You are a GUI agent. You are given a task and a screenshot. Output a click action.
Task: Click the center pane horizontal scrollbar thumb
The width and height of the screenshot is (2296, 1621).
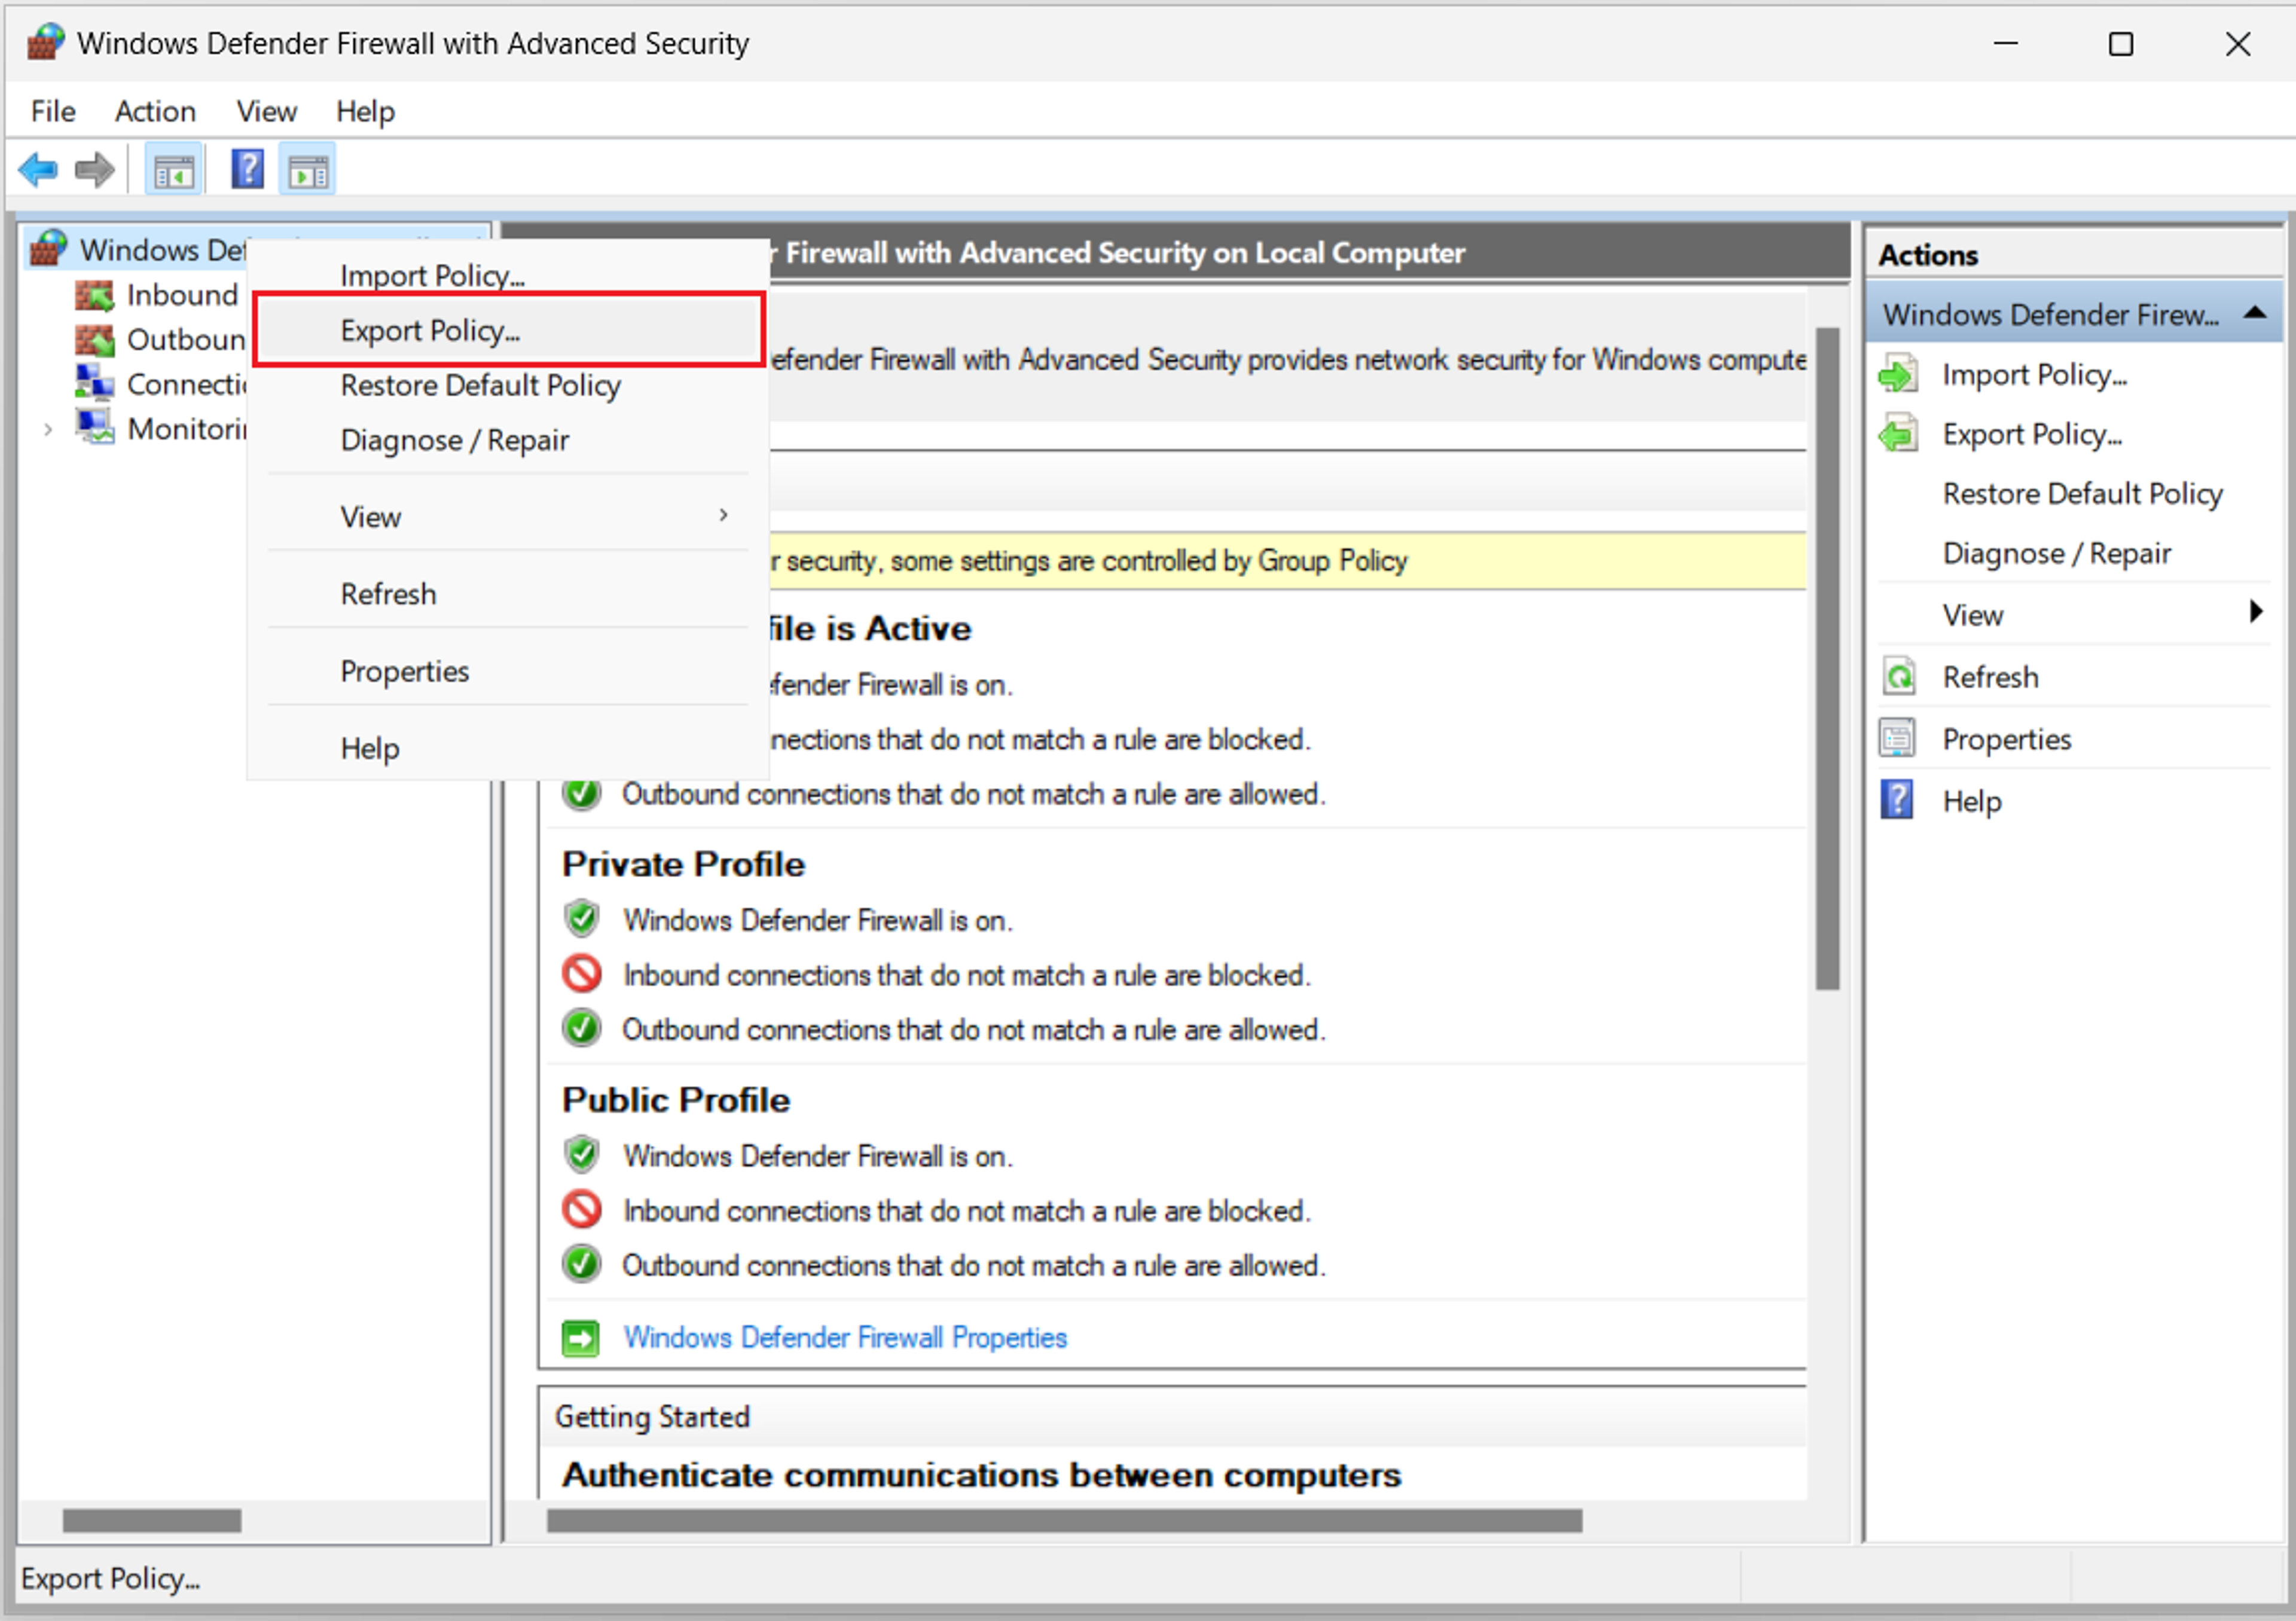click(1064, 1521)
